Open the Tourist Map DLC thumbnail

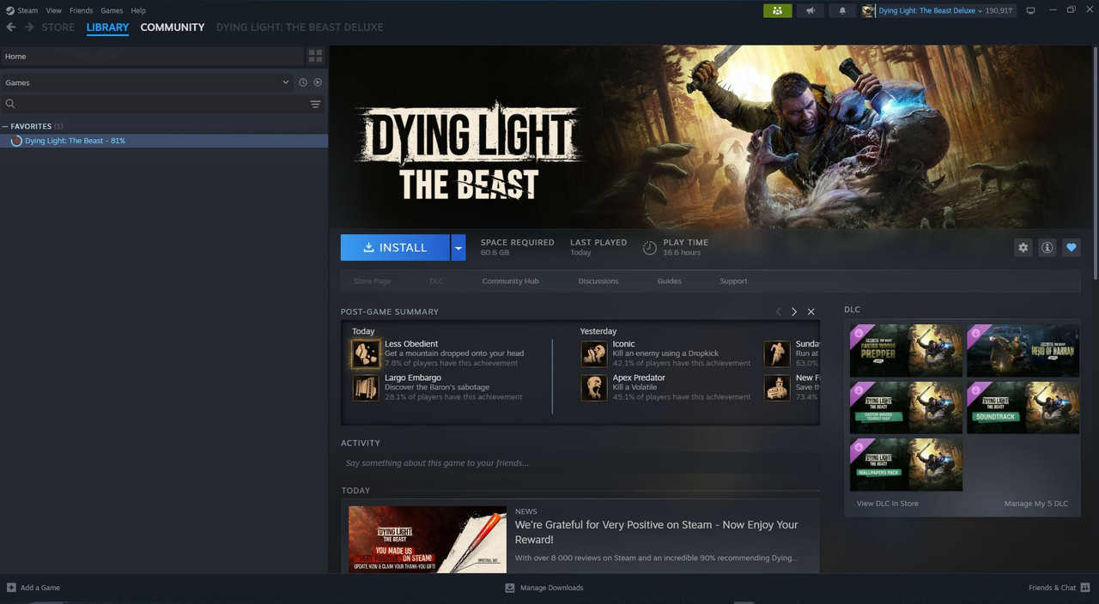tap(906, 408)
